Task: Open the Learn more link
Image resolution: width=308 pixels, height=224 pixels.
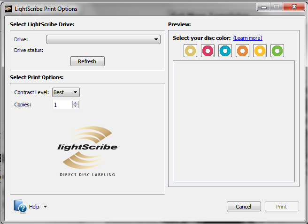Action: 248,38
